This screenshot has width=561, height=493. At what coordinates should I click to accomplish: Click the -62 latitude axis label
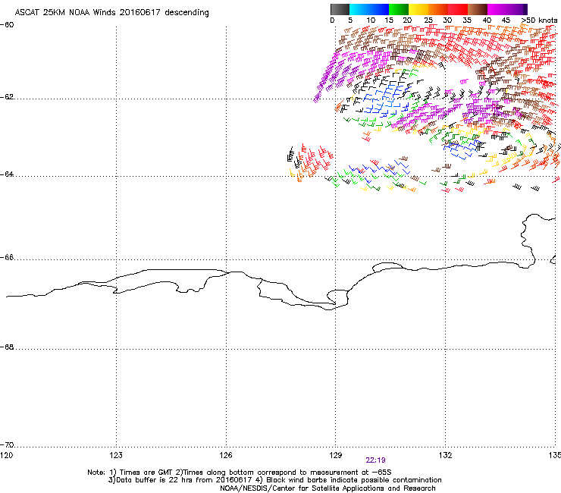[x=7, y=97]
